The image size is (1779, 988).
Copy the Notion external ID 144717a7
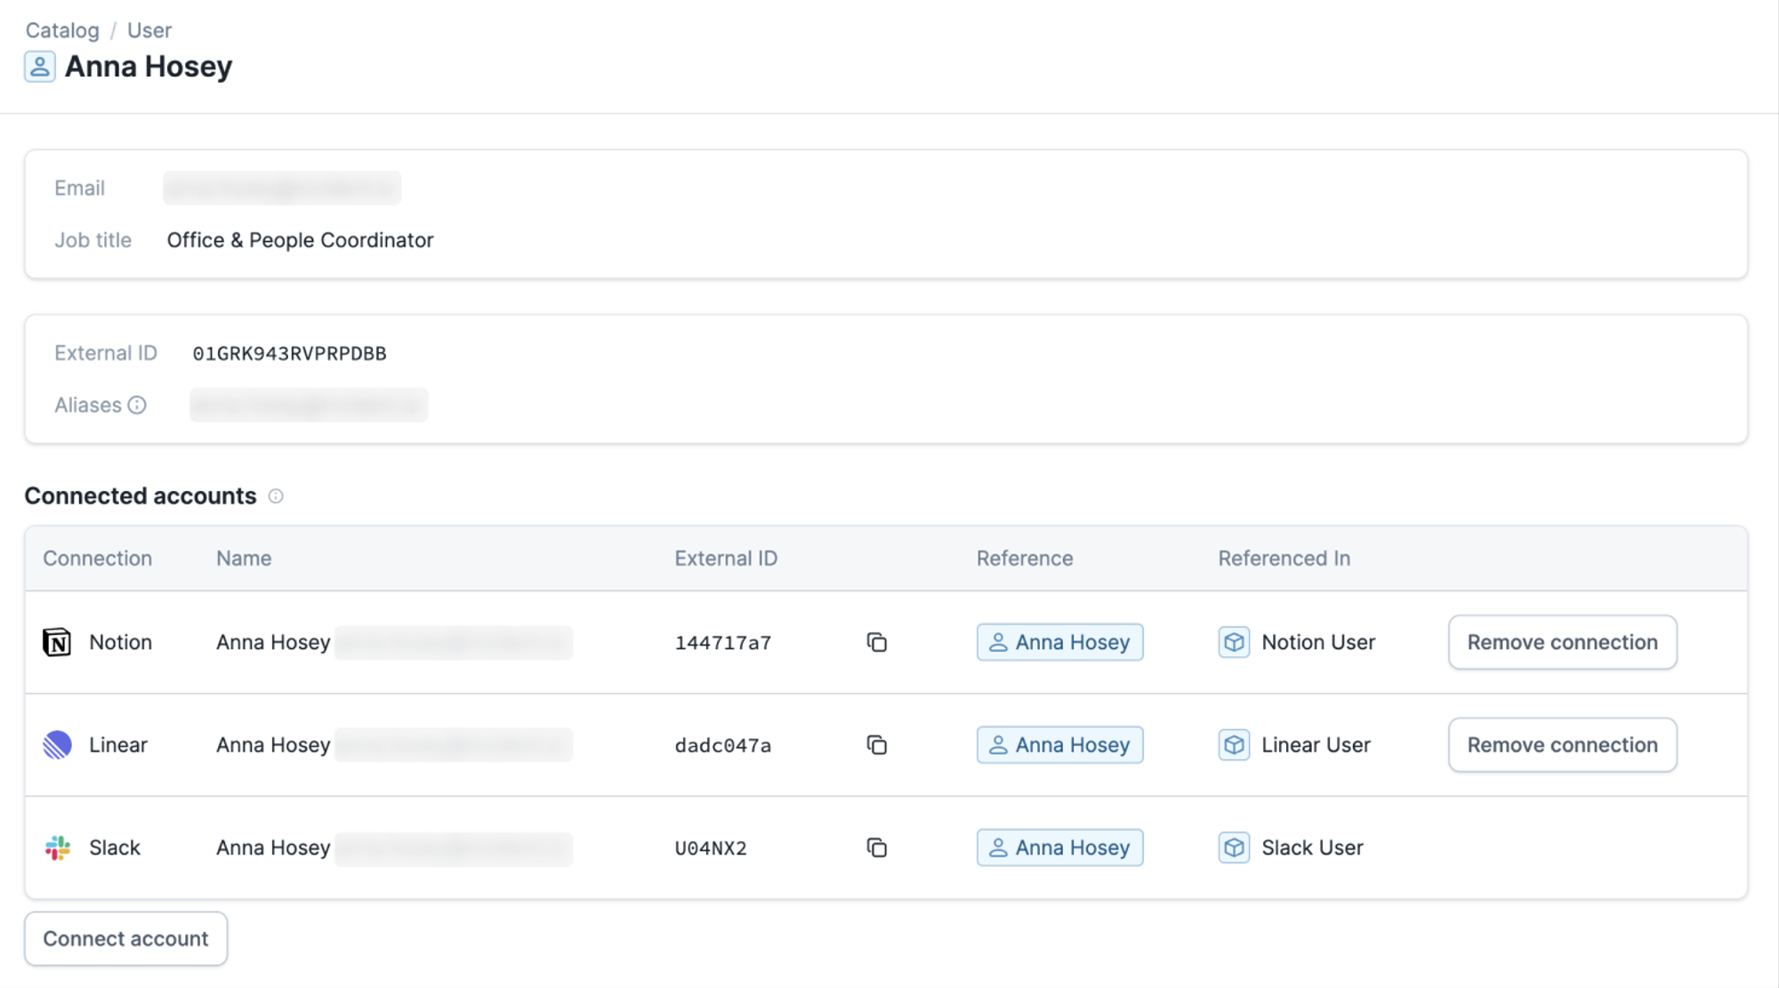tap(876, 642)
